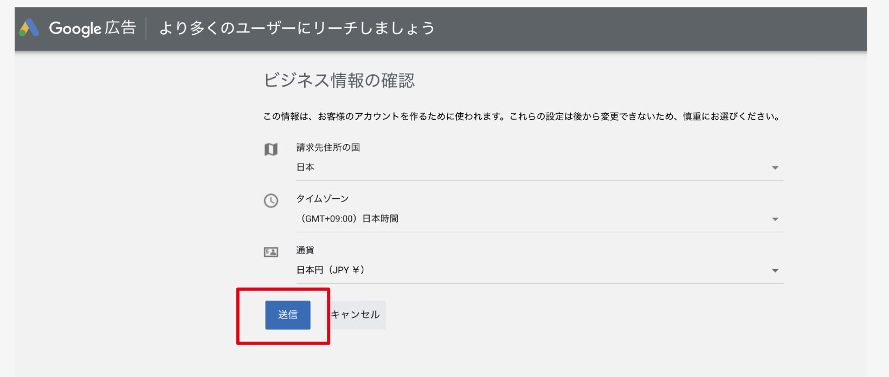Open the タイムゾーン dropdown arrow
Screen dimensions: 889x377
tap(775, 219)
